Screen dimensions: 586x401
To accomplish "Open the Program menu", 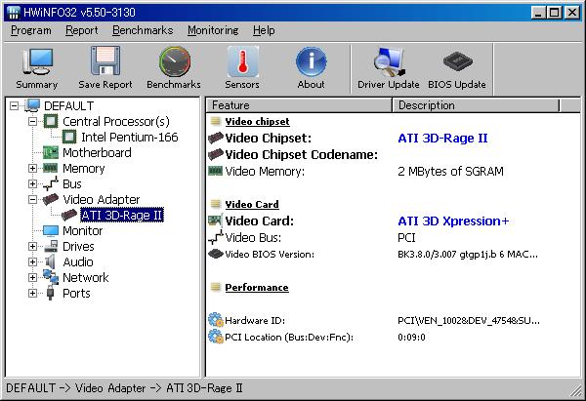I will pos(31,30).
